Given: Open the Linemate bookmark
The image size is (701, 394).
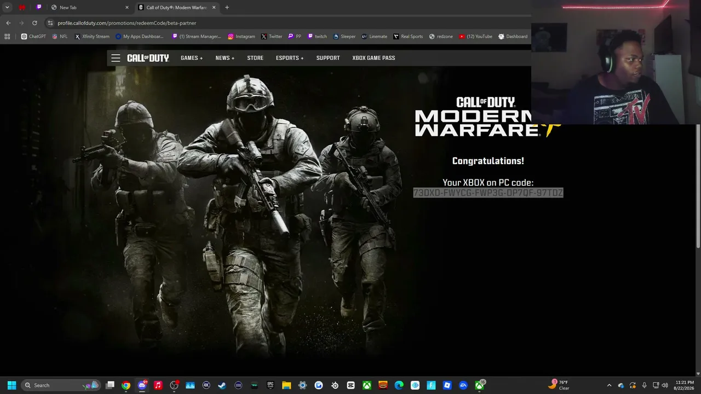Looking at the screenshot, I should pyautogui.click(x=375, y=37).
